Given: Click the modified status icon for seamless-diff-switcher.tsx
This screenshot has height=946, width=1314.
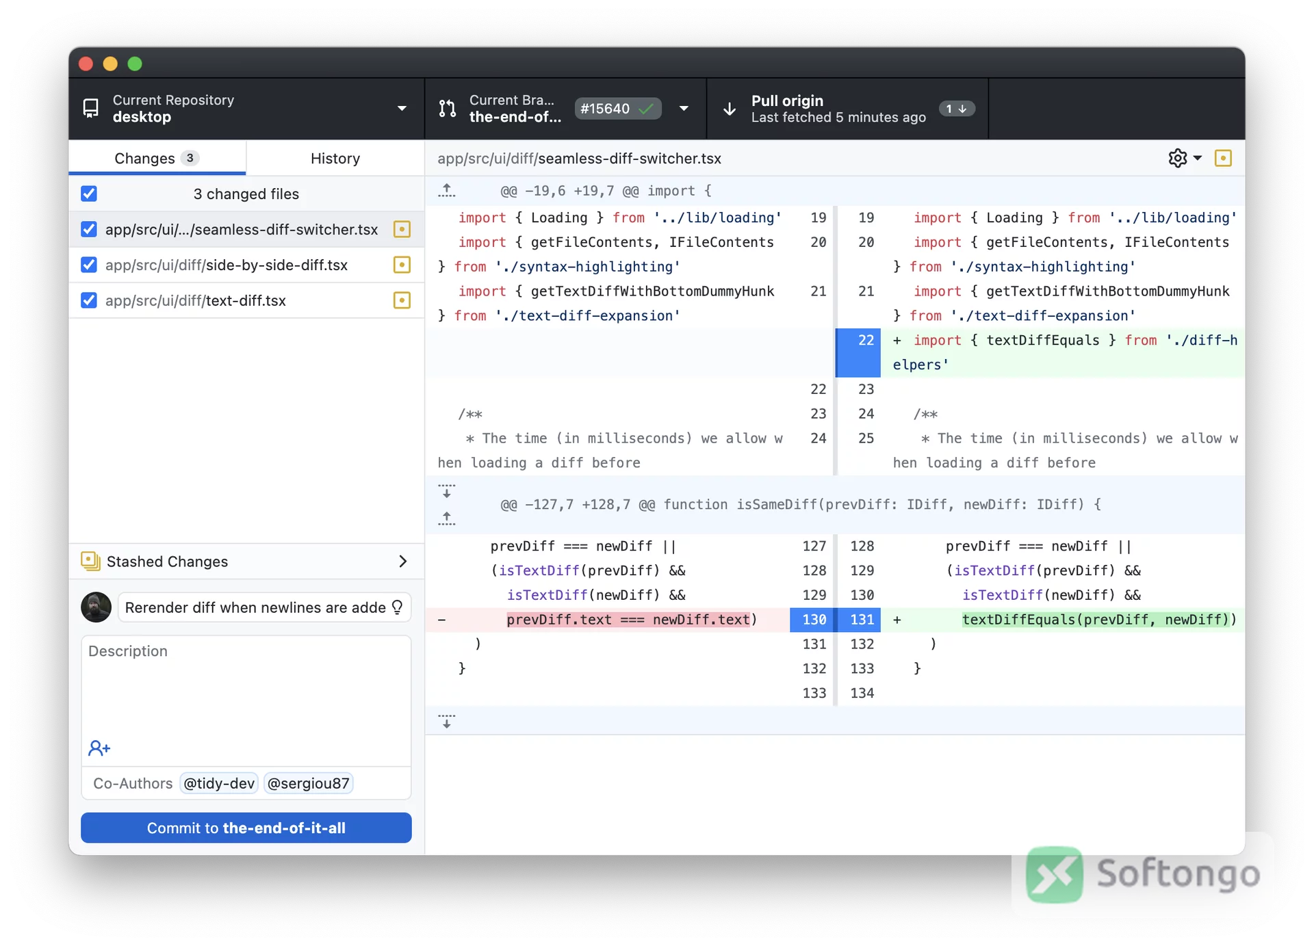Looking at the screenshot, I should (x=402, y=229).
